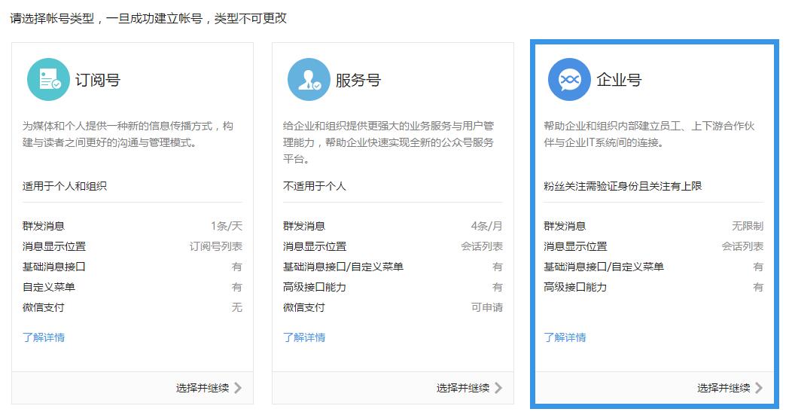Click the 企业号 card title
Image resolution: width=789 pixels, height=415 pixels.
[x=619, y=80]
